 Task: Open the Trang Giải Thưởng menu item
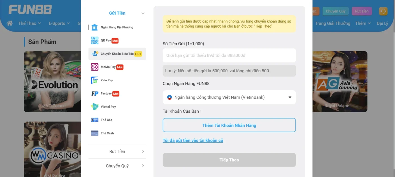(x=332, y=23)
